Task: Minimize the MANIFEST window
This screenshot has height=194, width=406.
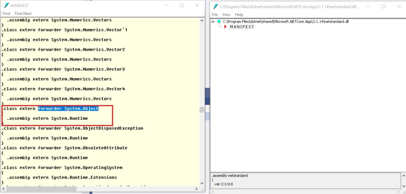Action: click(x=166, y=6)
